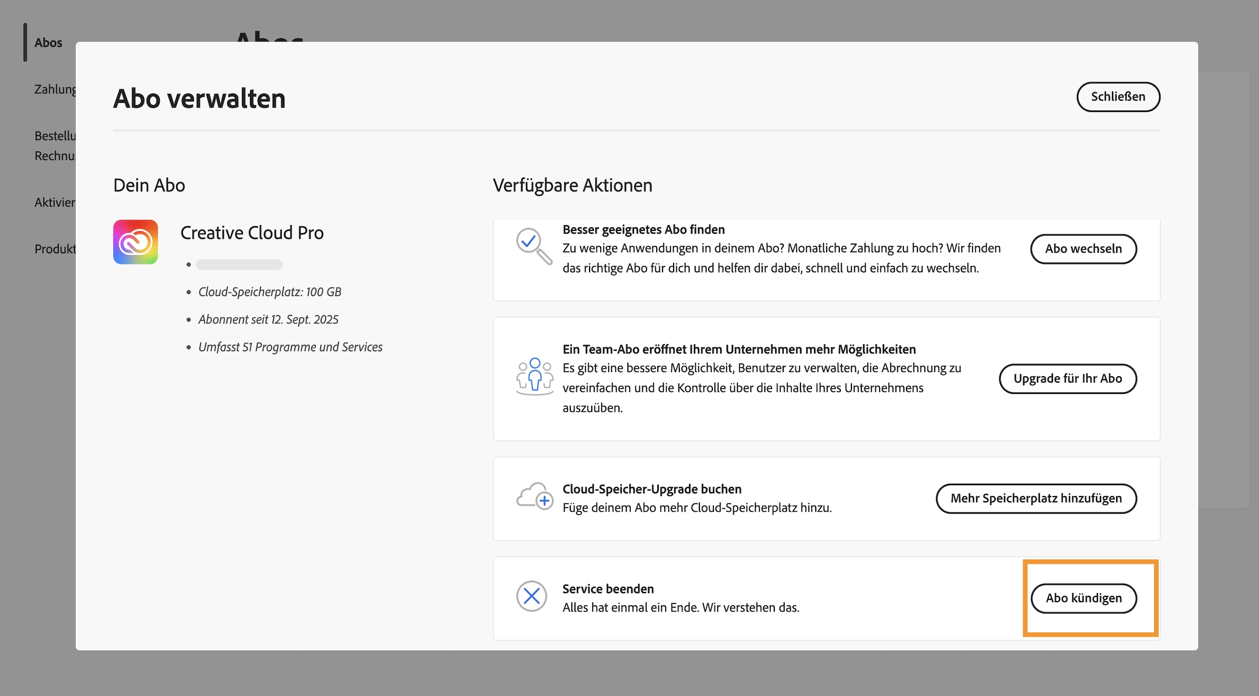Close the dialog via Schließen button
1259x696 pixels.
[1118, 97]
